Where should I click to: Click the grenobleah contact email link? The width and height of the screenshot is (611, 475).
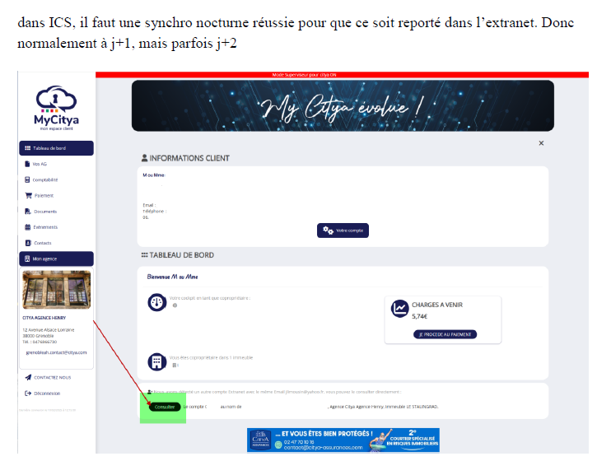[x=56, y=352]
